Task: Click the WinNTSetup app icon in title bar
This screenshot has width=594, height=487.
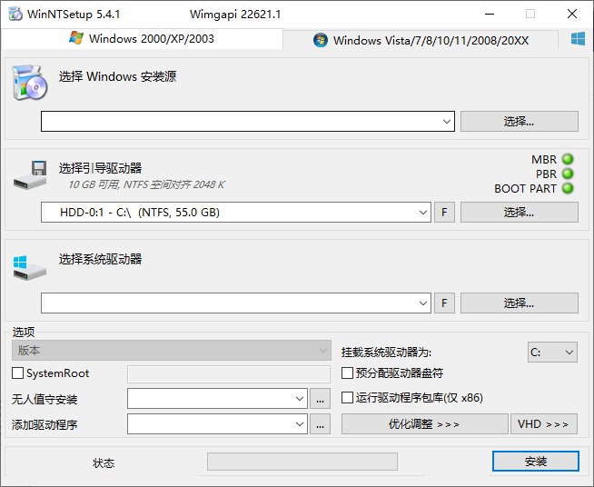Action: 15,14
